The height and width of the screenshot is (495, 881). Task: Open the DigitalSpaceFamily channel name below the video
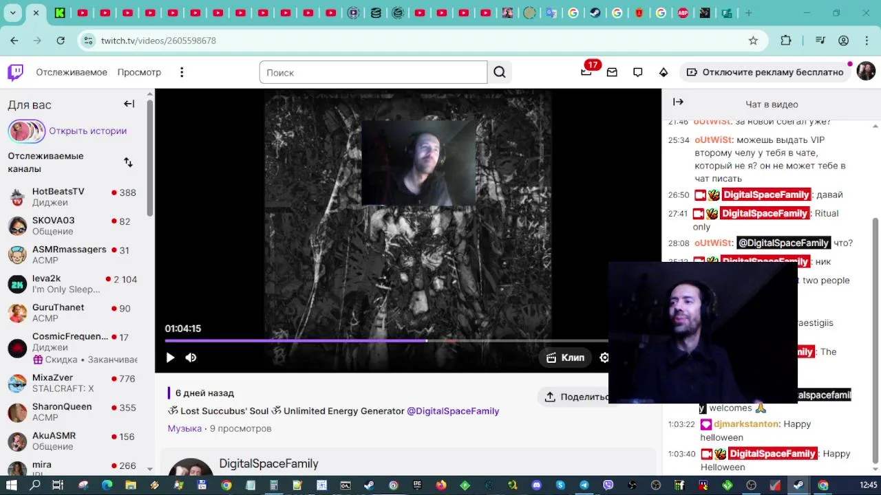[x=268, y=463]
